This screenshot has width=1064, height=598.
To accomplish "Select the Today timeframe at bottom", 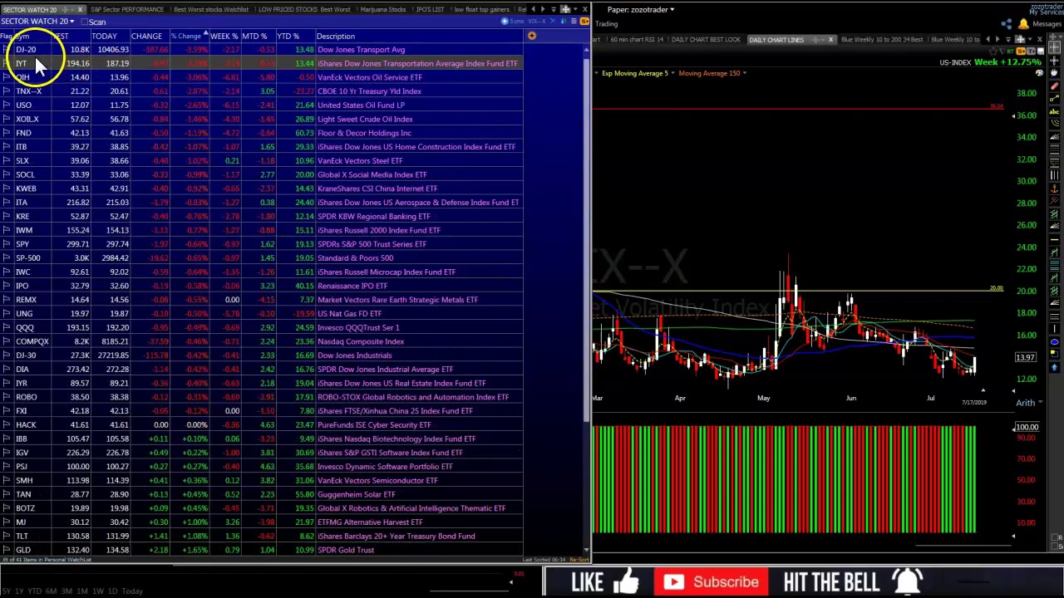I will 131,591.
